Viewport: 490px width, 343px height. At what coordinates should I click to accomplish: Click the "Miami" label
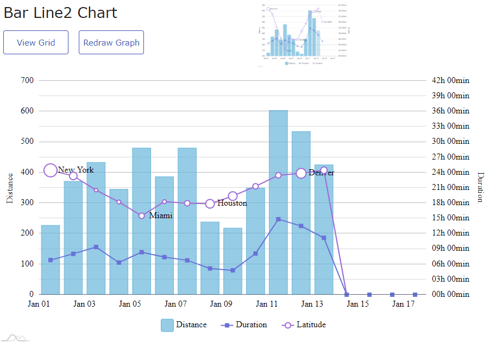click(x=161, y=215)
